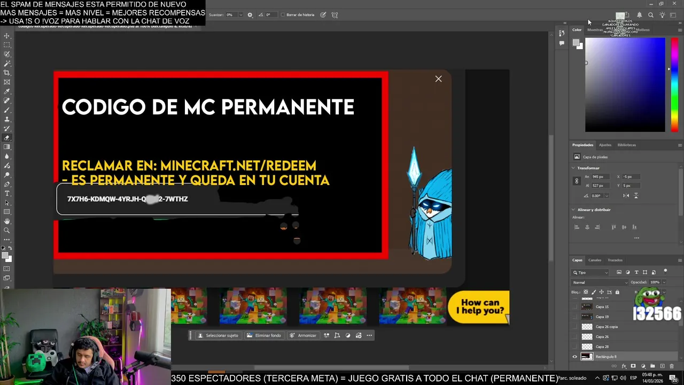Screen dimensions: 684x385
Task: Create new adjustment layer icon
Action: [x=643, y=366]
